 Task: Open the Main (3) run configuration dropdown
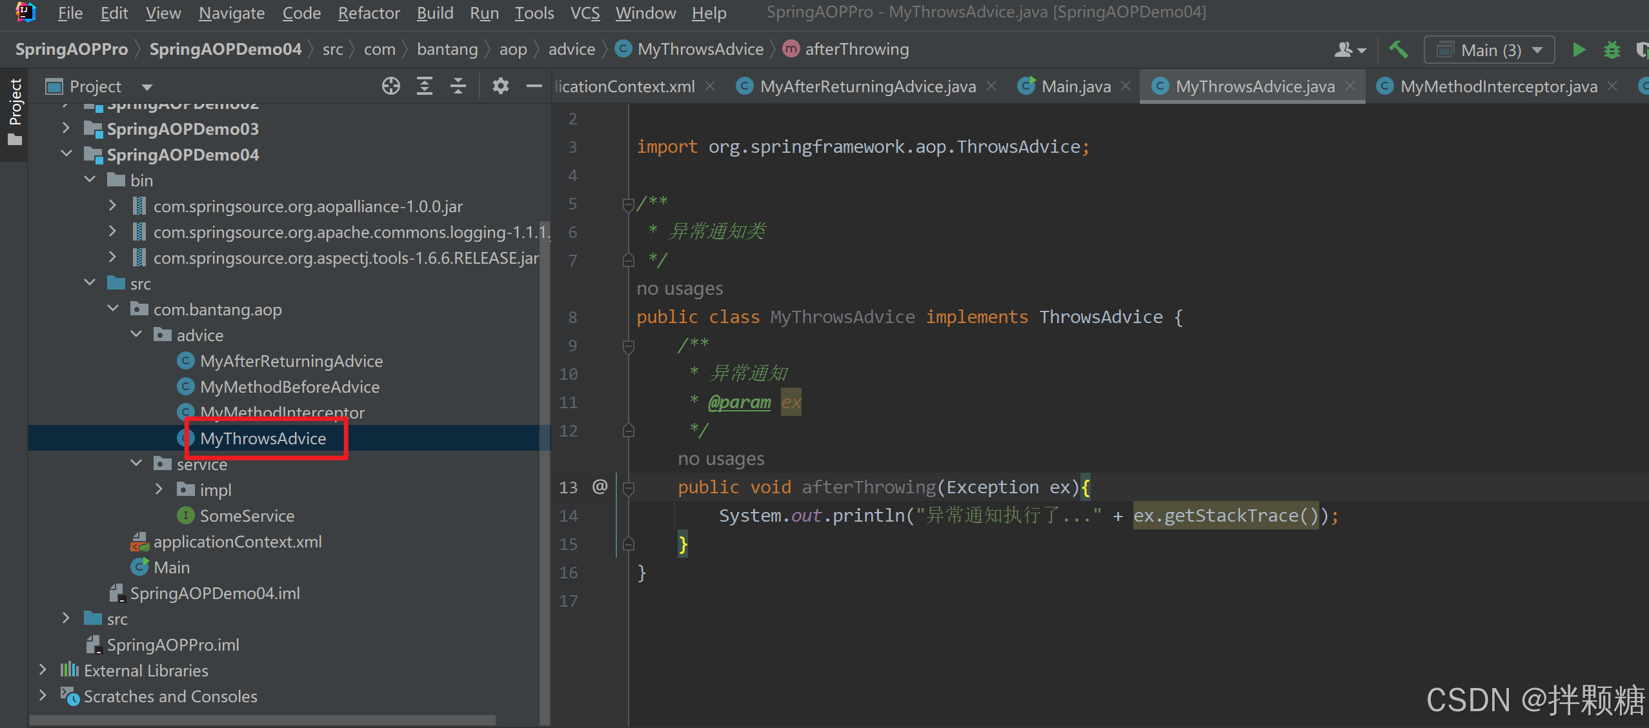[1490, 50]
